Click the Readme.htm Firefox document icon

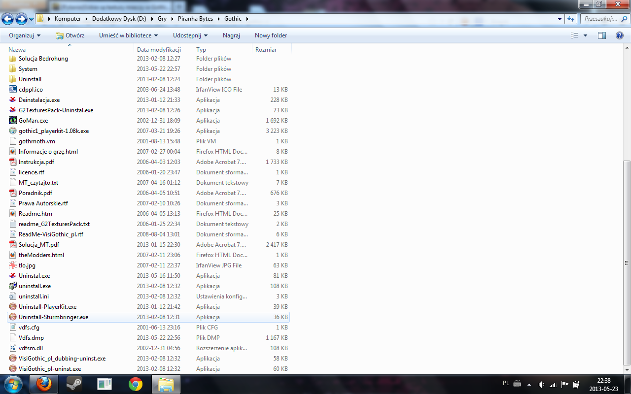tap(13, 214)
